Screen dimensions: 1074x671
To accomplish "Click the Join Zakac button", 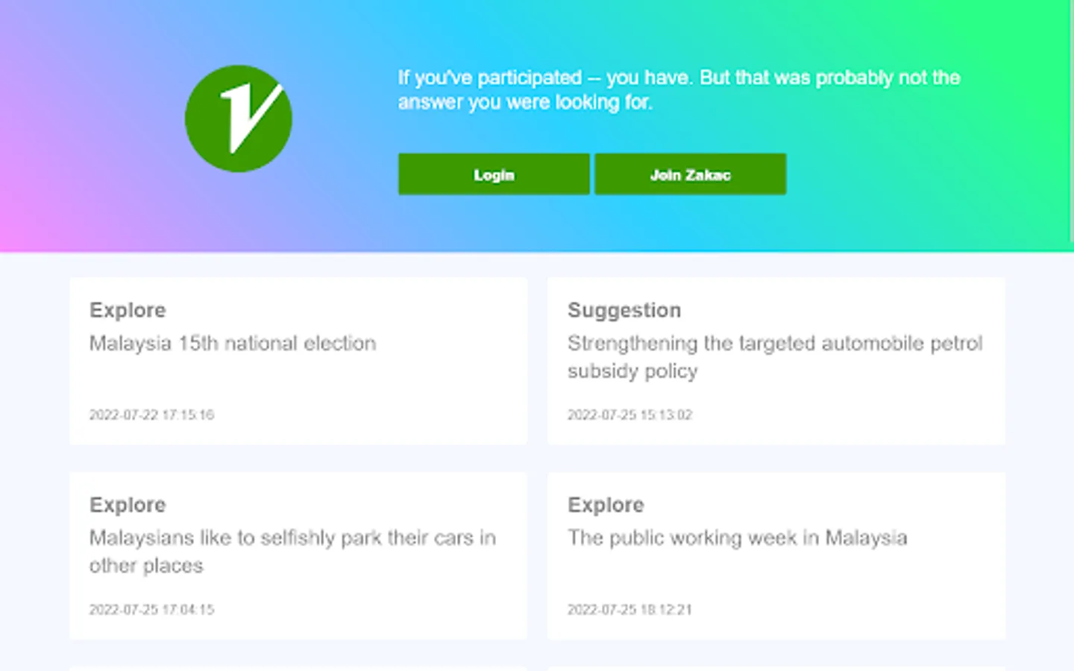I will tap(690, 174).
